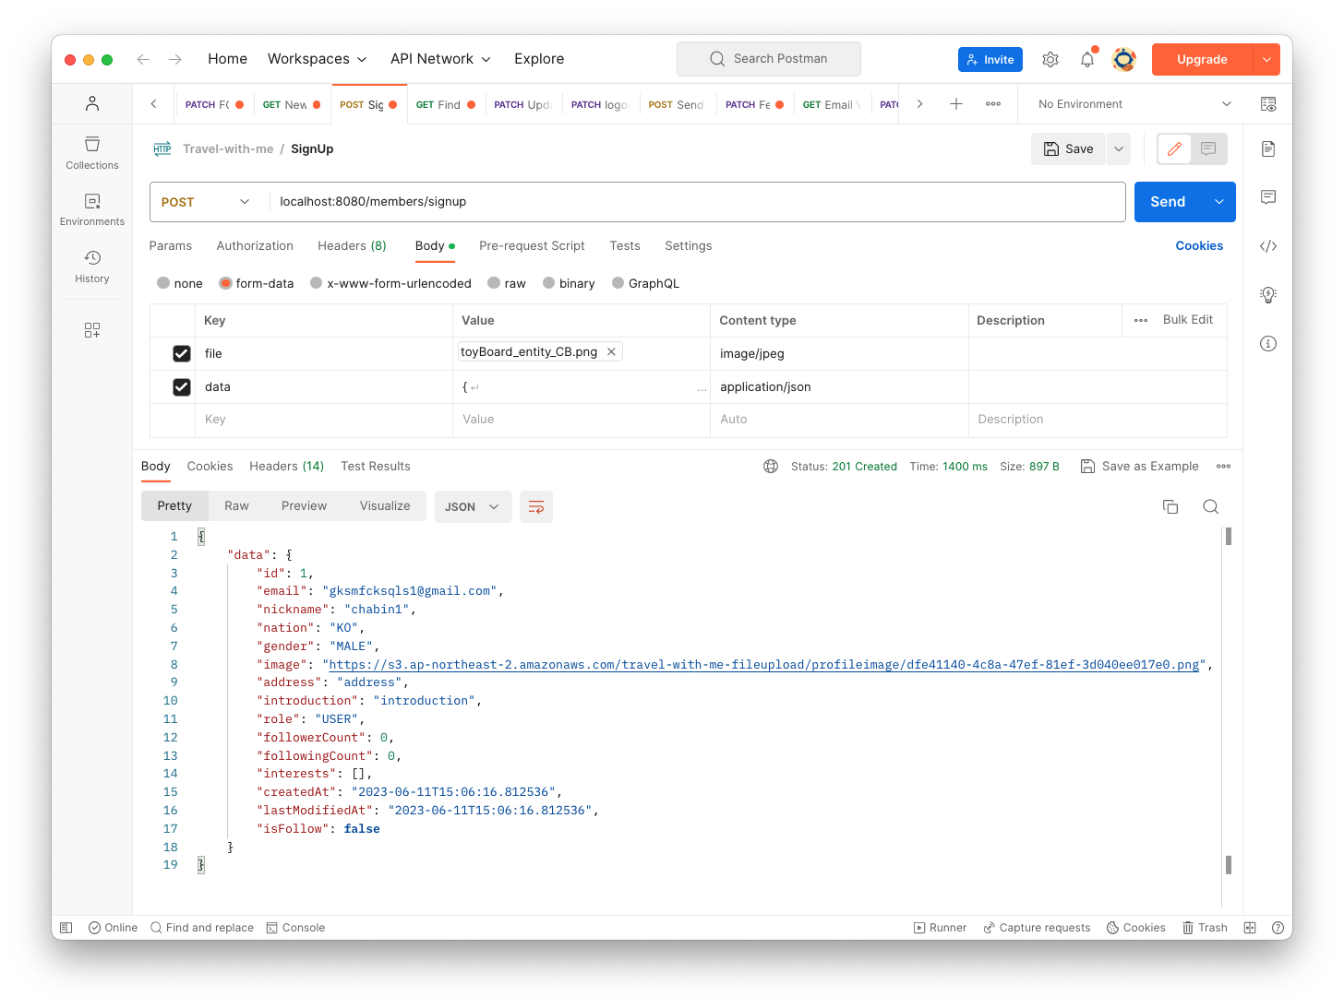Switch to comment mode icon

(x=1208, y=148)
